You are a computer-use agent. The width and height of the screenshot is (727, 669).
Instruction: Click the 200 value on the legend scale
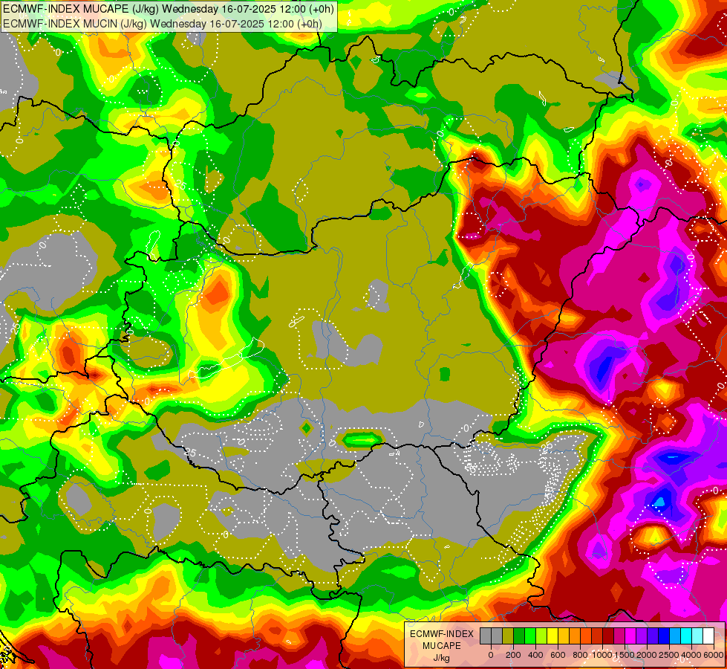point(513,655)
